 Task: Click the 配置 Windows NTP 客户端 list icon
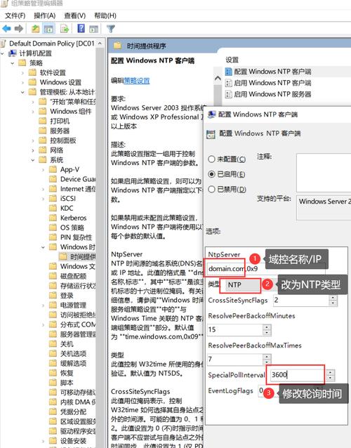(228, 72)
